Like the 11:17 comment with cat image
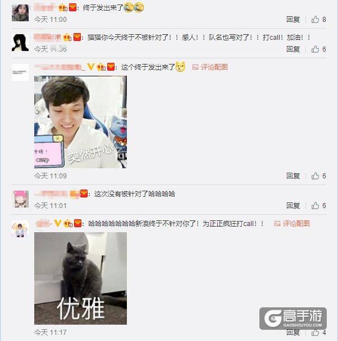 coord(315,332)
